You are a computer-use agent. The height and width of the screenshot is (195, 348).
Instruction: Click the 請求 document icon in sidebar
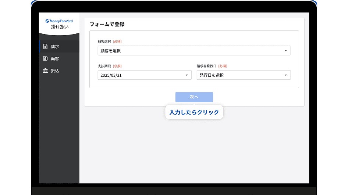[x=45, y=47]
